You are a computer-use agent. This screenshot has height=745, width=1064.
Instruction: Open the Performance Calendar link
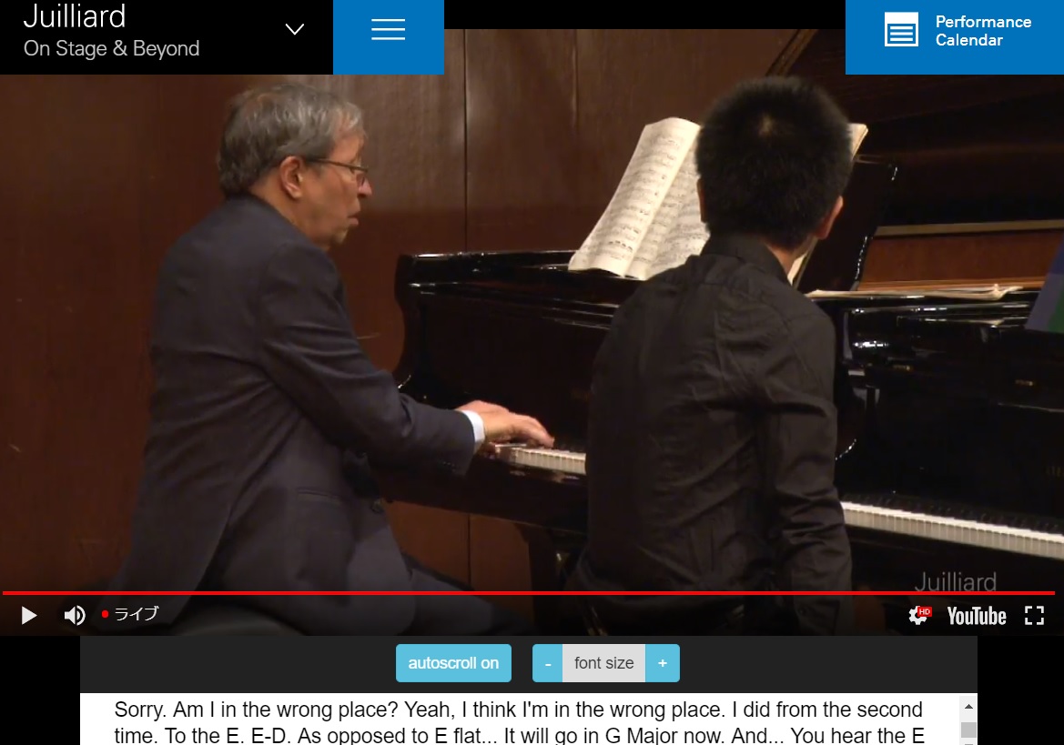tap(983, 31)
